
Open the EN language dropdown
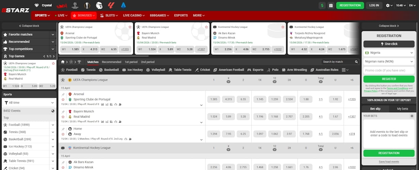(x=412, y=5)
